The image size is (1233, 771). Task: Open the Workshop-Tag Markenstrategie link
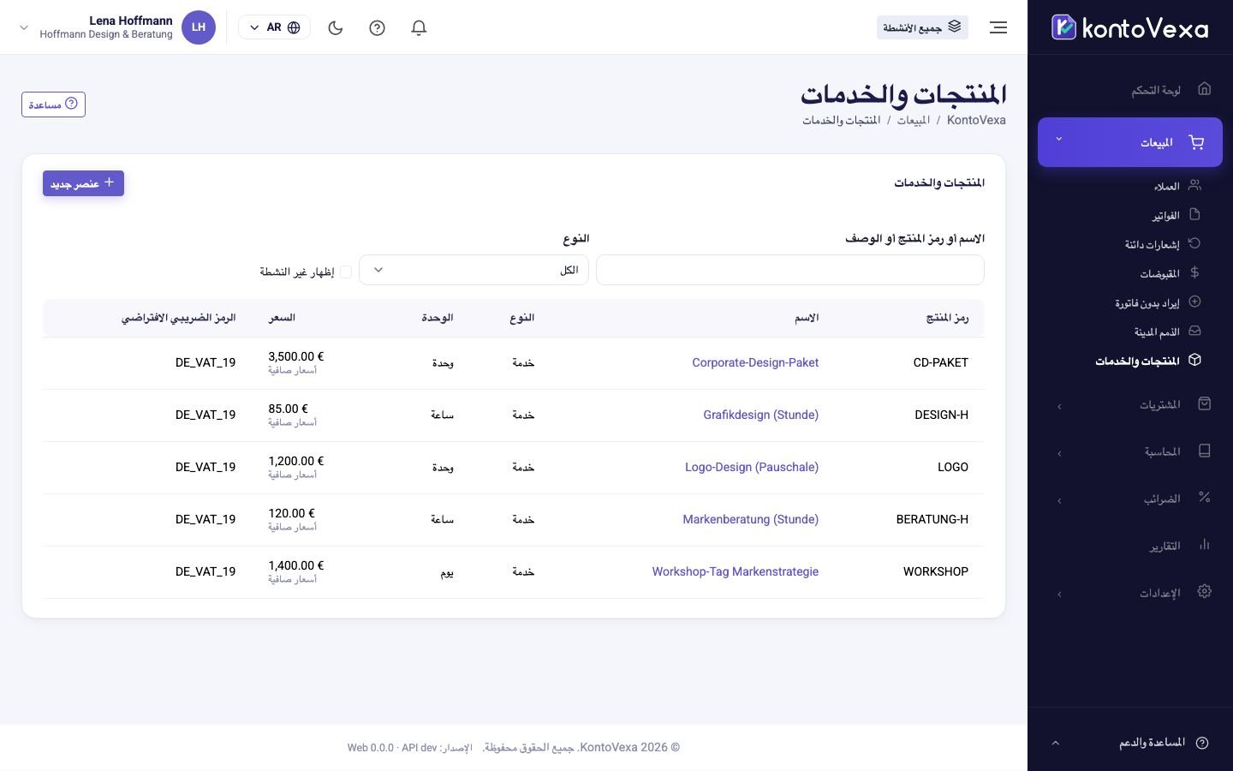(736, 571)
